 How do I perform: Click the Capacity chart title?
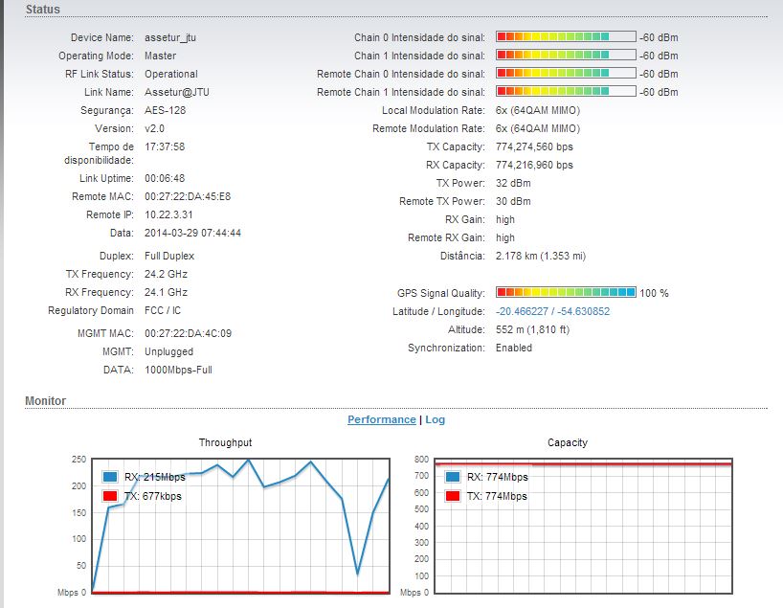(x=568, y=442)
